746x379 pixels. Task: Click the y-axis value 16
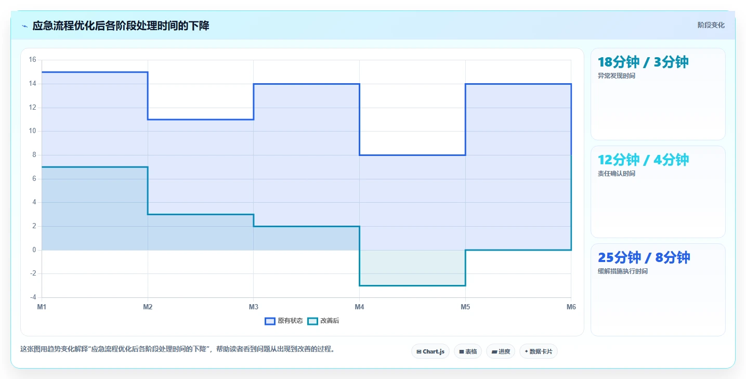[32, 60]
